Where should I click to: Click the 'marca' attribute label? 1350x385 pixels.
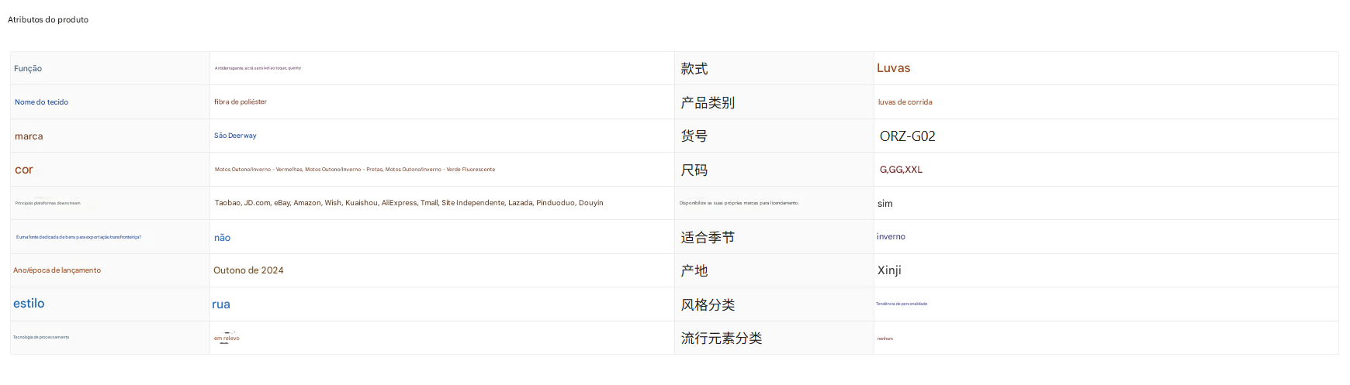coord(29,136)
